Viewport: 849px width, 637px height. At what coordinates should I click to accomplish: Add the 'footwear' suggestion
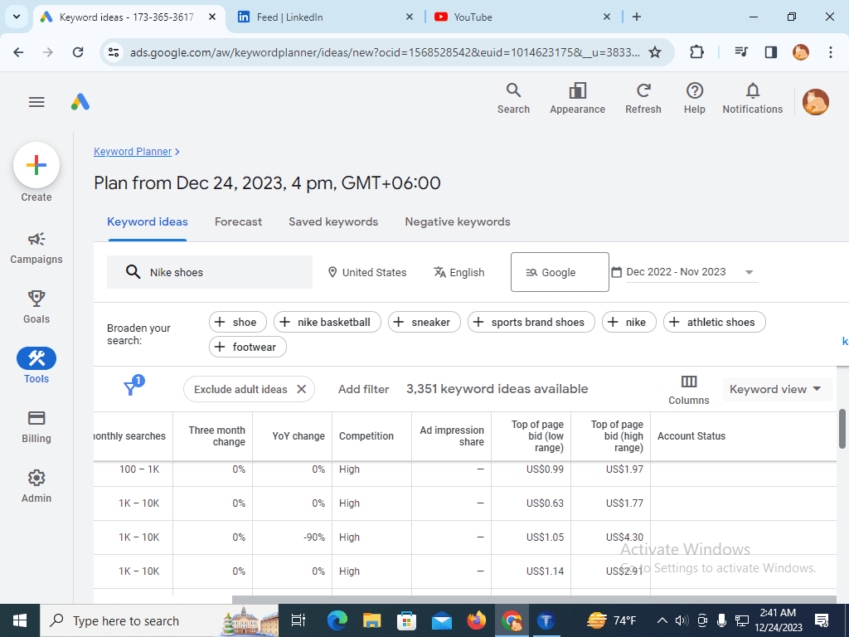247,347
